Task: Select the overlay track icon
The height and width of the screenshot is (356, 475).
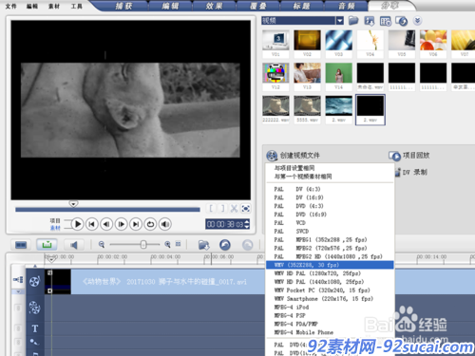Action: (x=34, y=308)
